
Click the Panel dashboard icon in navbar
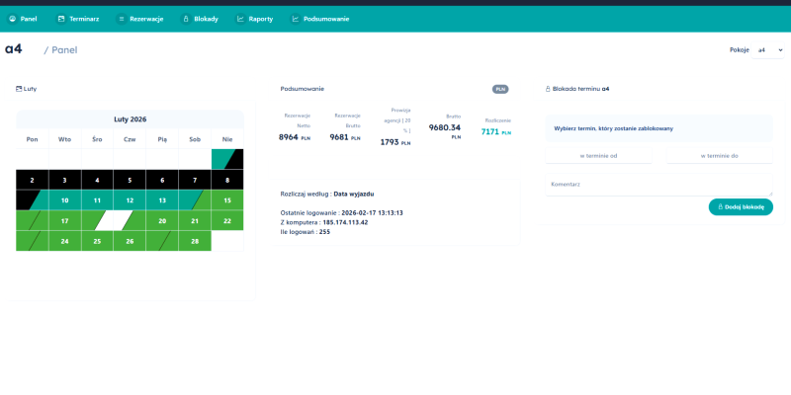[13, 18]
